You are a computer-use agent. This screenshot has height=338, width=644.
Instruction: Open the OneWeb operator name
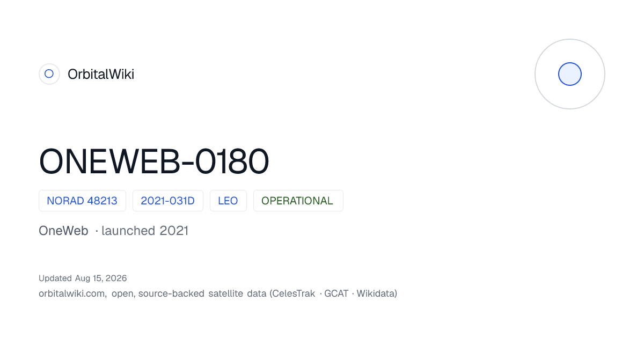pos(63,231)
